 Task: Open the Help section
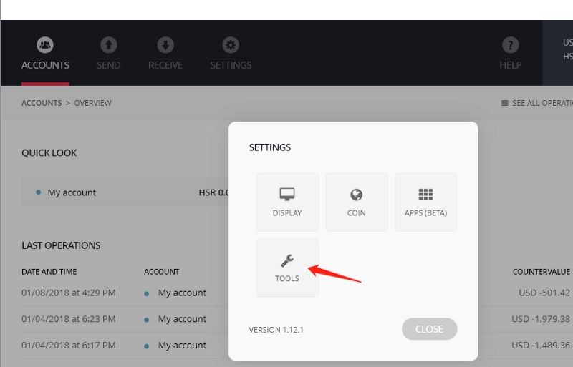511,54
